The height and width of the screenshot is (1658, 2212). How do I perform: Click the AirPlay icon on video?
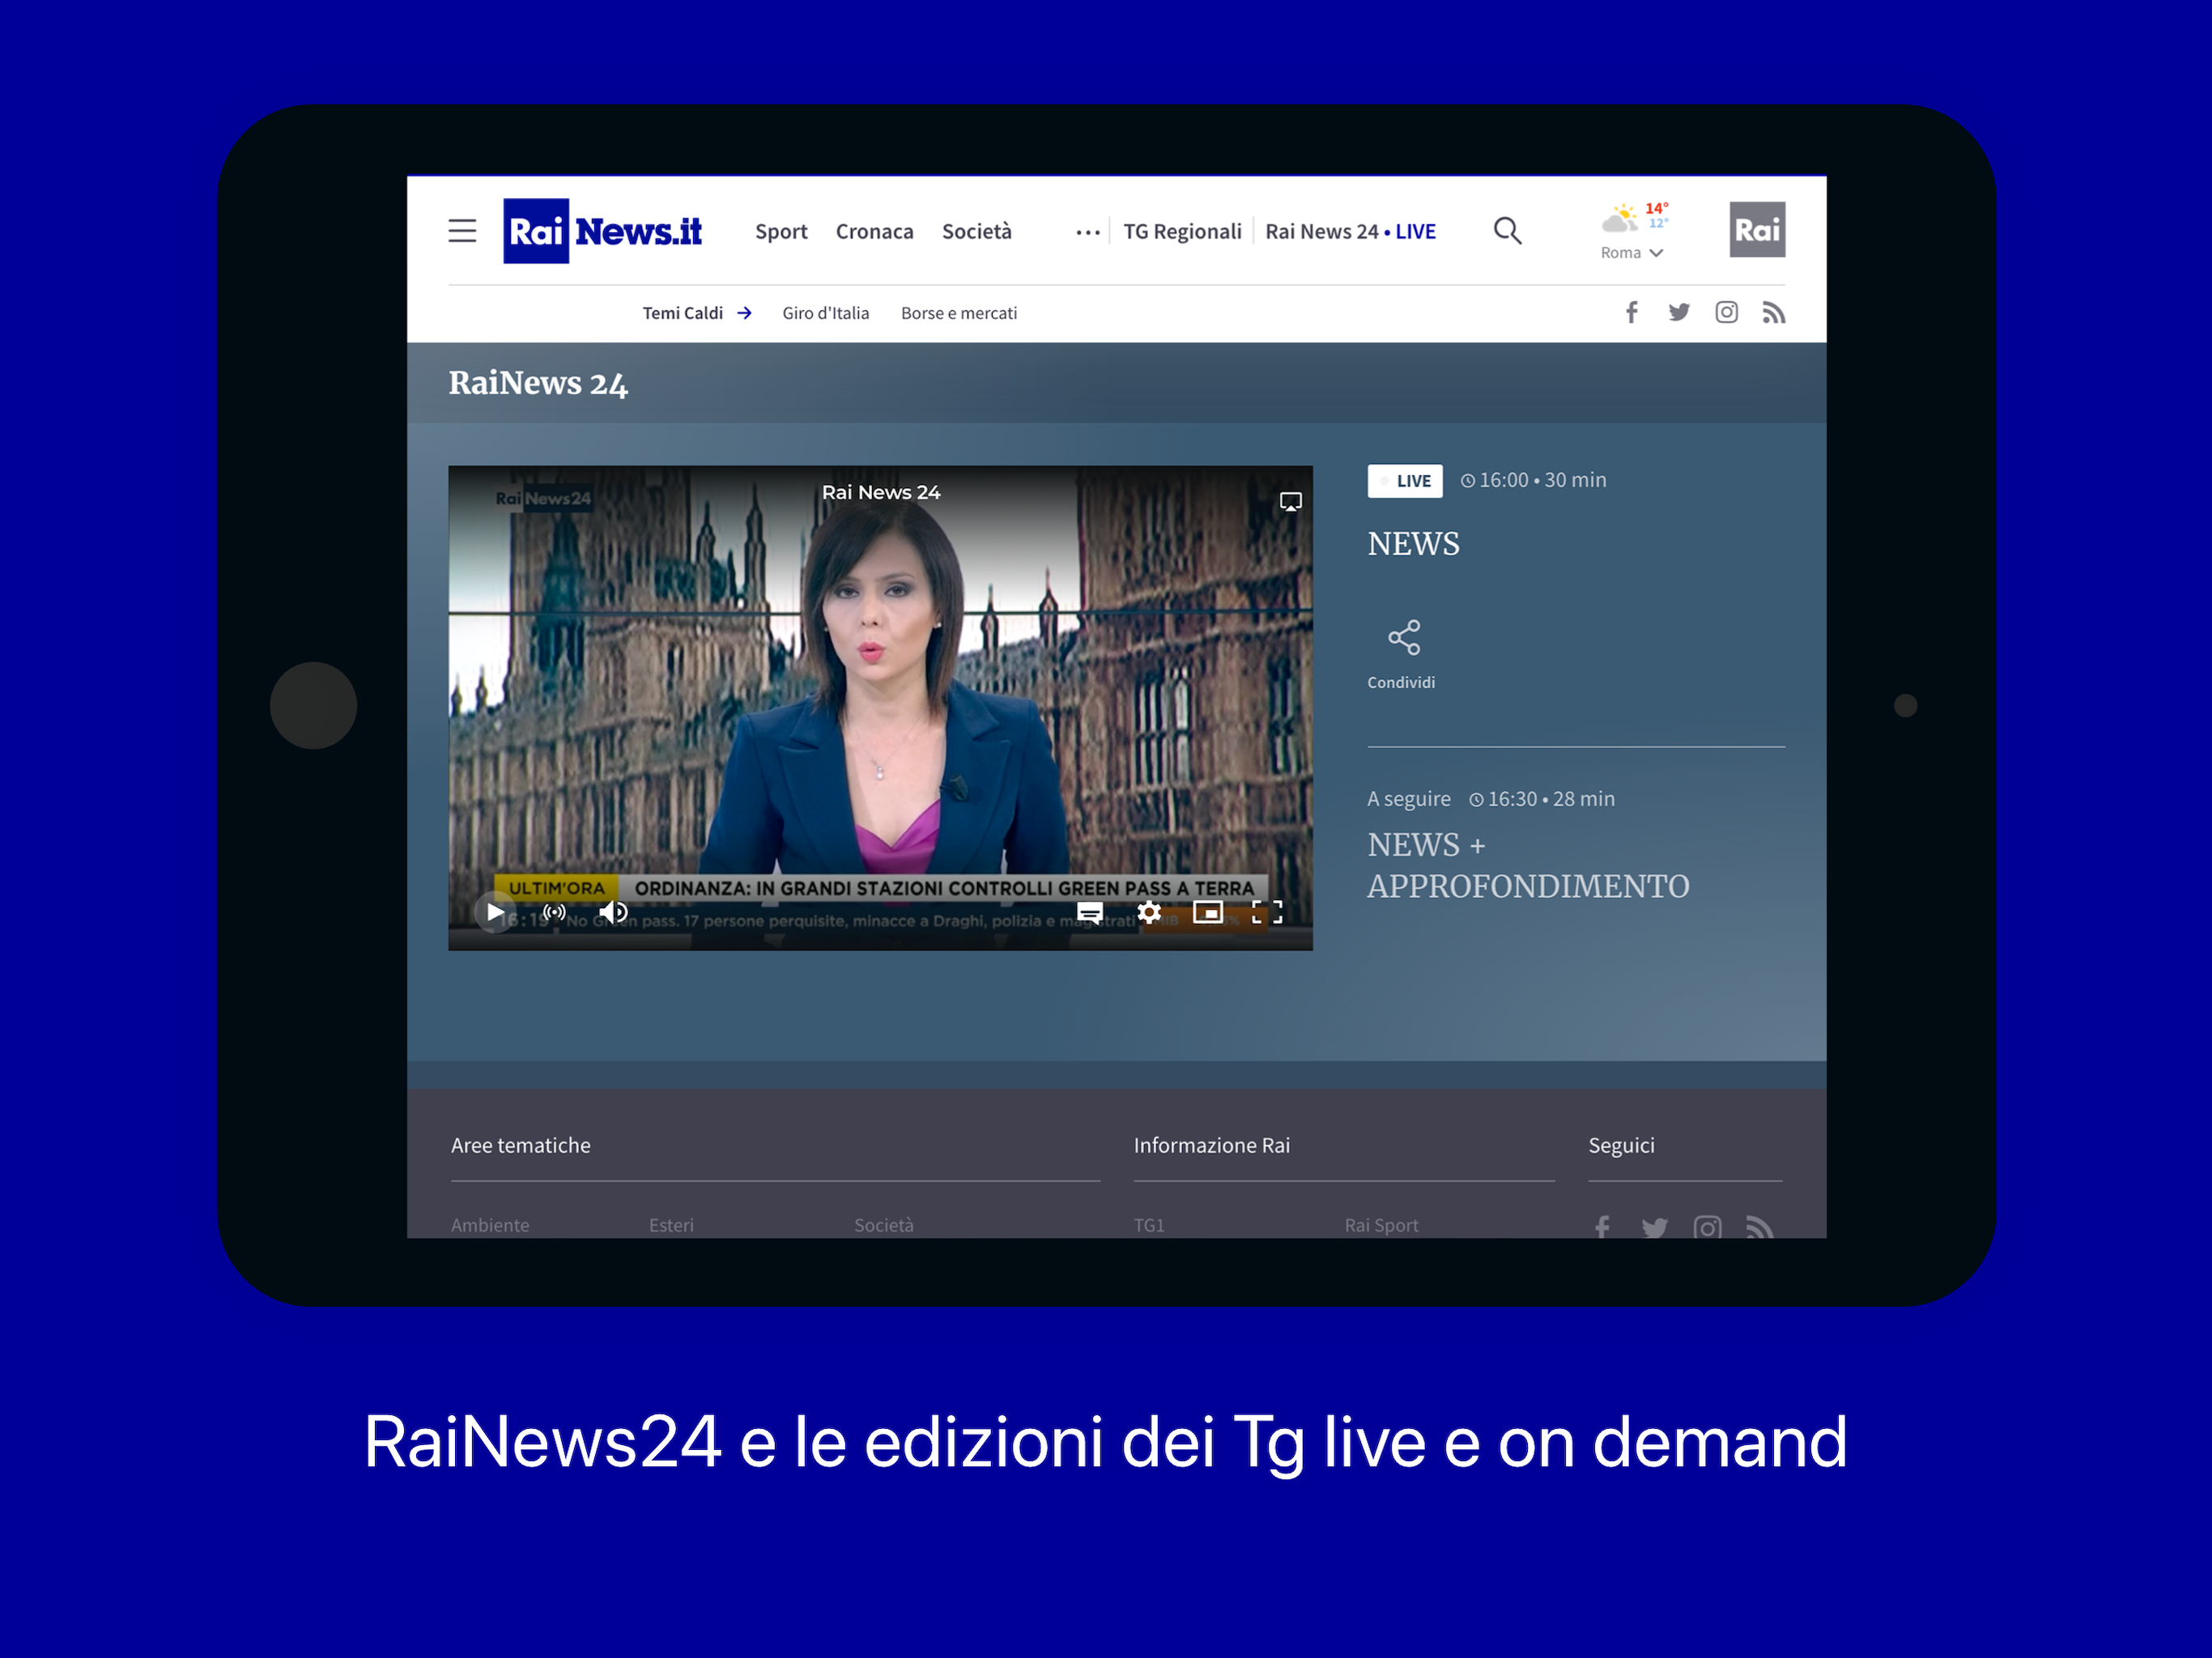[x=1290, y=502]
